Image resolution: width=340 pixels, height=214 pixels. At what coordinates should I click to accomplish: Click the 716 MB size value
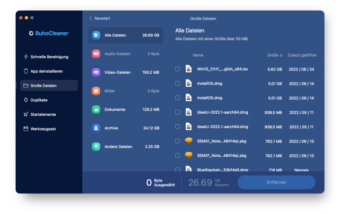(x=275, y=170)
